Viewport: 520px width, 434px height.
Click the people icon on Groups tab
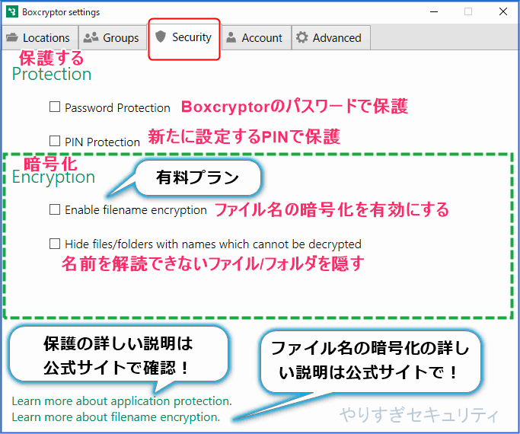pos(91,37)
